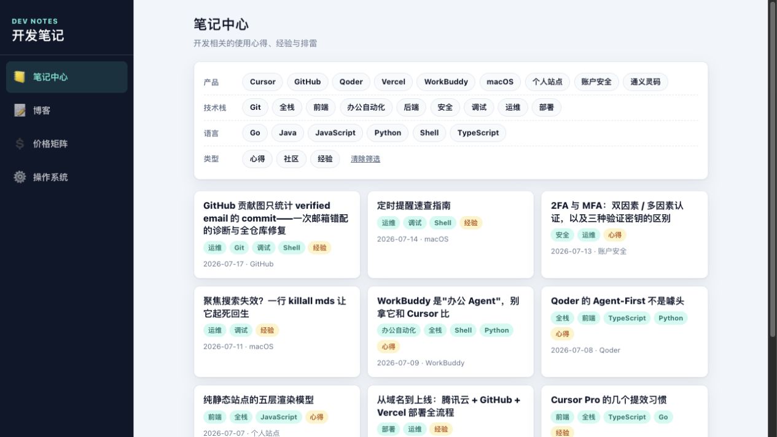Click date text 2026-07-08 · Qoder
The height and width of the screenshot is (437, 777).
(585, 350)
